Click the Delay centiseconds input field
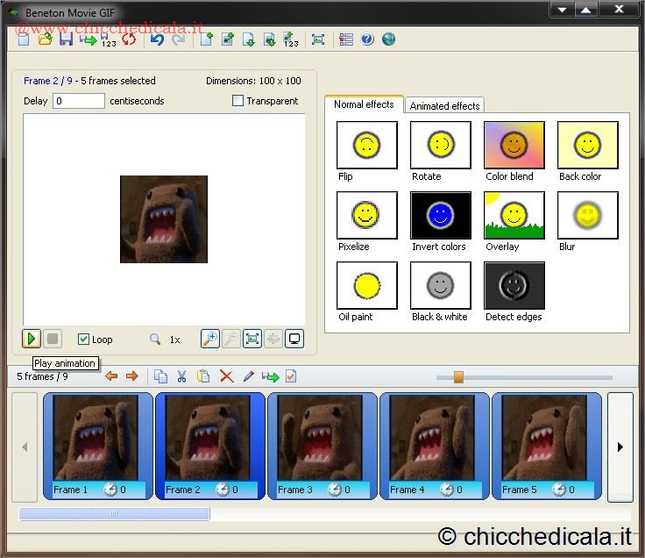The height and width of the screenshot is (558, 645). point(79,101)
